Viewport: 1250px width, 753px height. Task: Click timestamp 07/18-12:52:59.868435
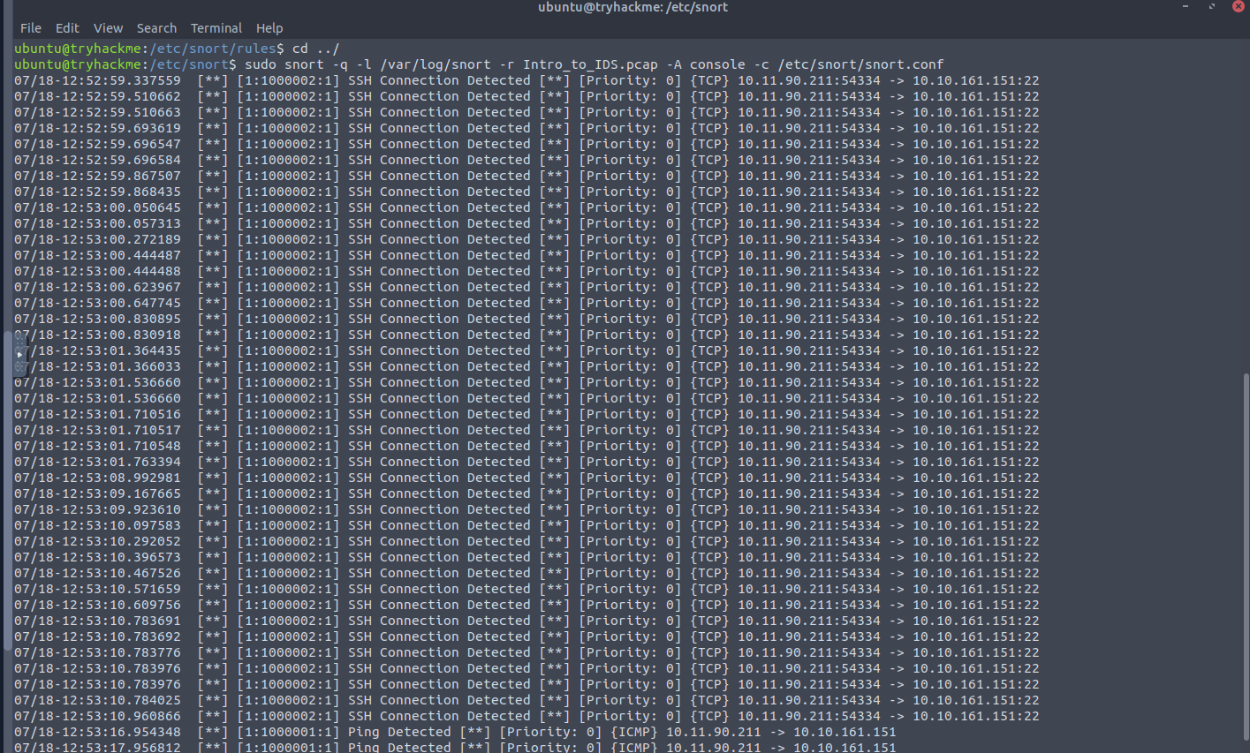coord(97,192)
